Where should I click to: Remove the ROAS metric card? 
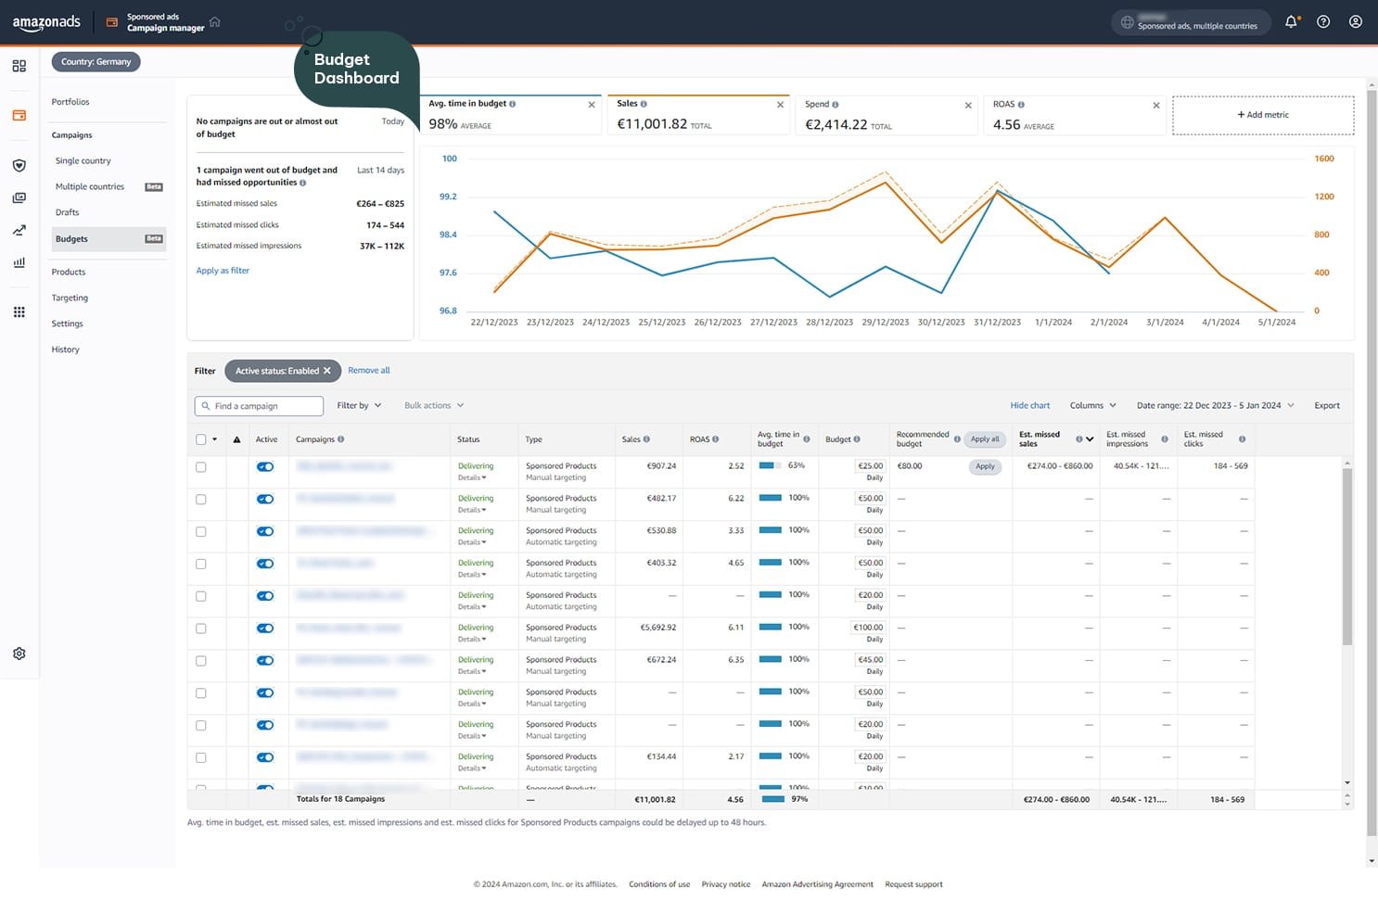[1155, 106]
